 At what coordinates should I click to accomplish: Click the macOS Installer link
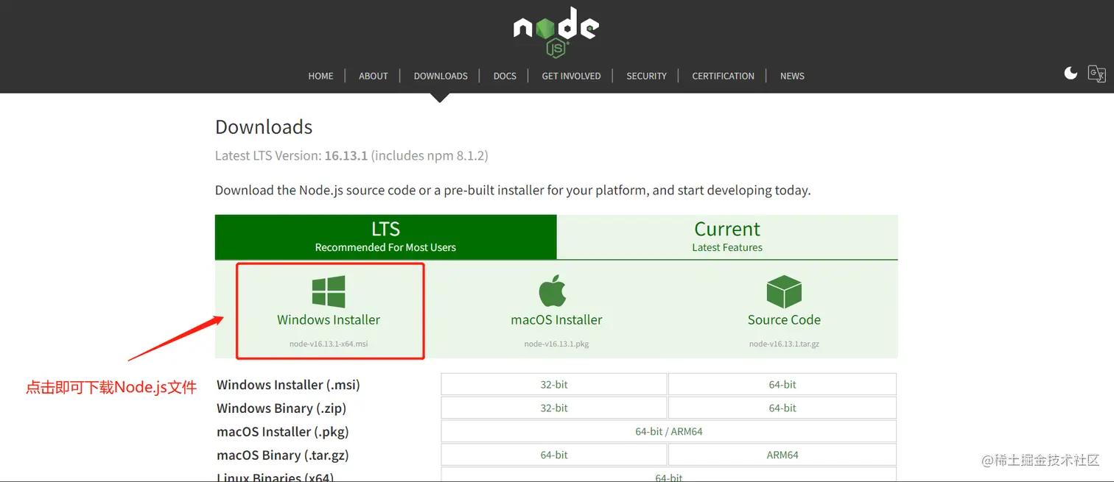[556, 320]
